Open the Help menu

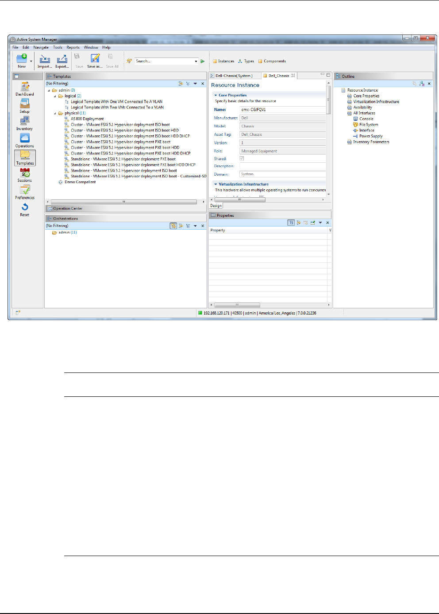coord(107,47)
